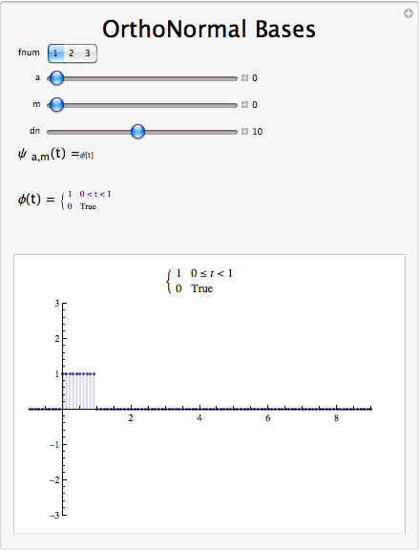Click the vertical axis tick labeled 2
Image resolution: width=419 pixels, height=552 pixels.
tap(56, 339)
